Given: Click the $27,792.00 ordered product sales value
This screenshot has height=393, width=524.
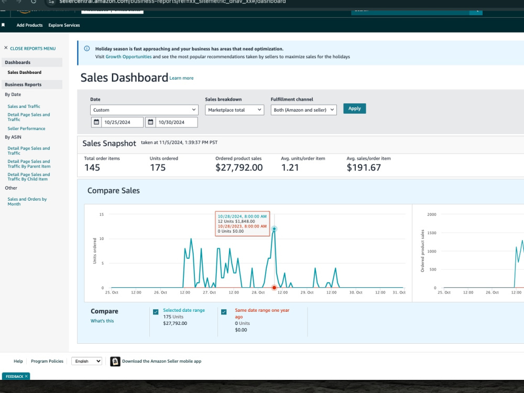Looking at the screenshot, I should click(x=239, y=168).
